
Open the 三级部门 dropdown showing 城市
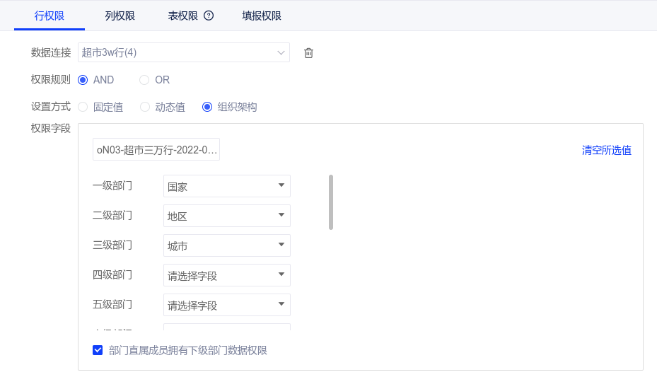[x=226, y=246]
